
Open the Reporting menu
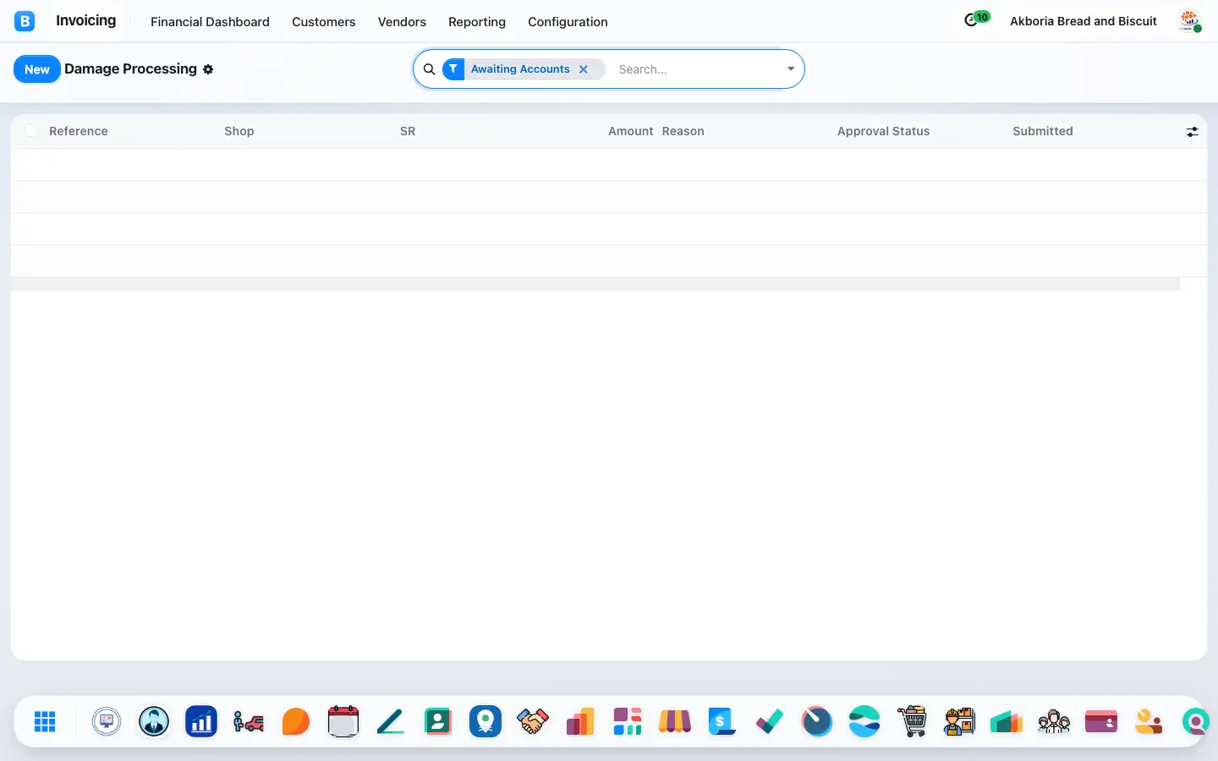[x=477, y=22]
